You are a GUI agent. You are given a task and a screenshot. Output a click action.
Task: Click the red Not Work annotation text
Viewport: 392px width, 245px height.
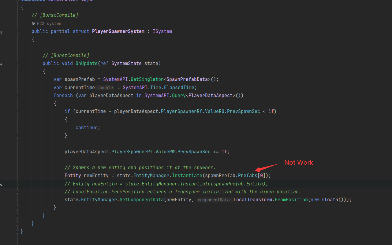coord(298,163)
